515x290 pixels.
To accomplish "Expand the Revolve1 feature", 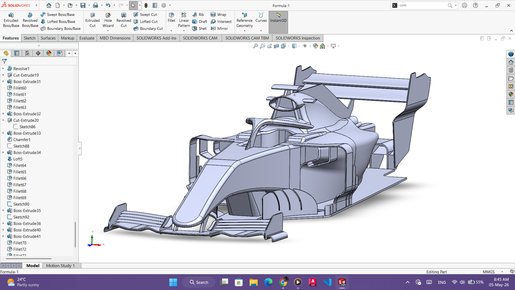I will tap(3, 69).
